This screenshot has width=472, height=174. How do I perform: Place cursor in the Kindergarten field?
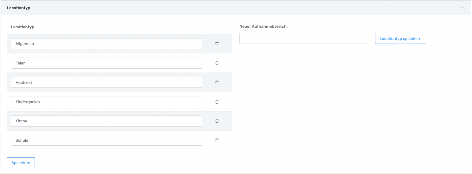point(106,102)
